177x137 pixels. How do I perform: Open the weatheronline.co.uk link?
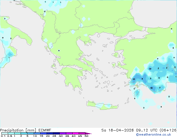153,134
